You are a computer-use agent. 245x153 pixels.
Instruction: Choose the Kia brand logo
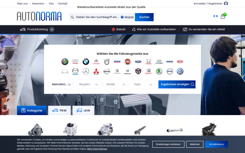click(180, 62)
